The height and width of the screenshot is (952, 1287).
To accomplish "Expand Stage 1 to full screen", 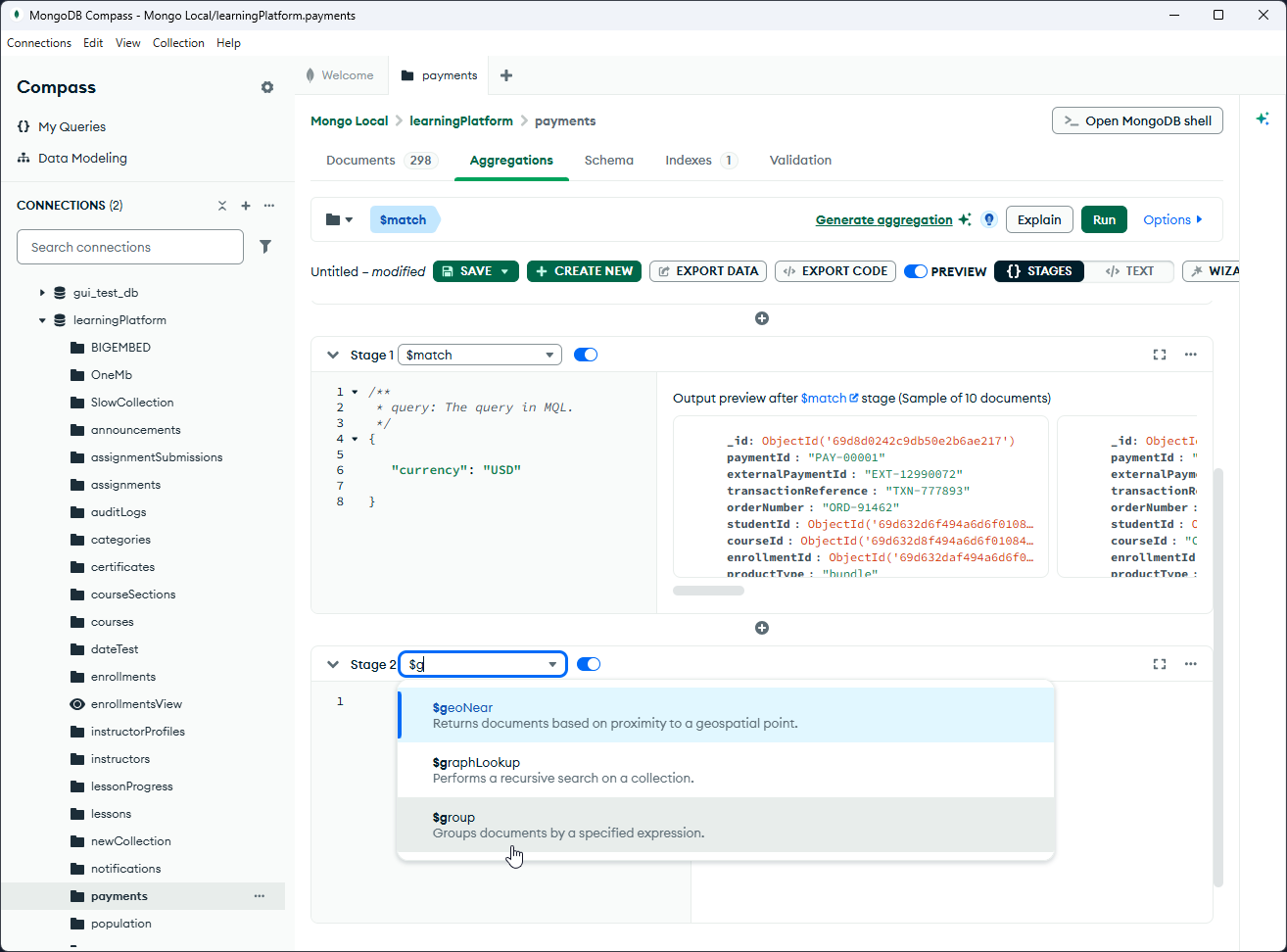I will 1160,355.
